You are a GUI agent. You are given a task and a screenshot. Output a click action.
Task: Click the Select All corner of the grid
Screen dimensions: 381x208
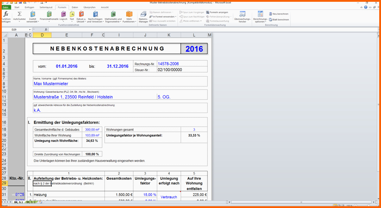tap(5, 35)
